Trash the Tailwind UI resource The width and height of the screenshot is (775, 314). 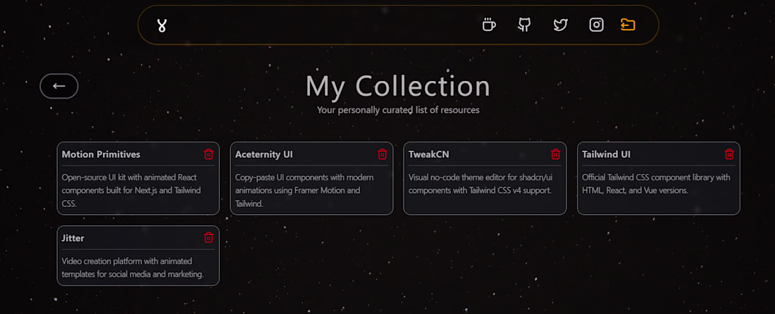pos(729,154)
